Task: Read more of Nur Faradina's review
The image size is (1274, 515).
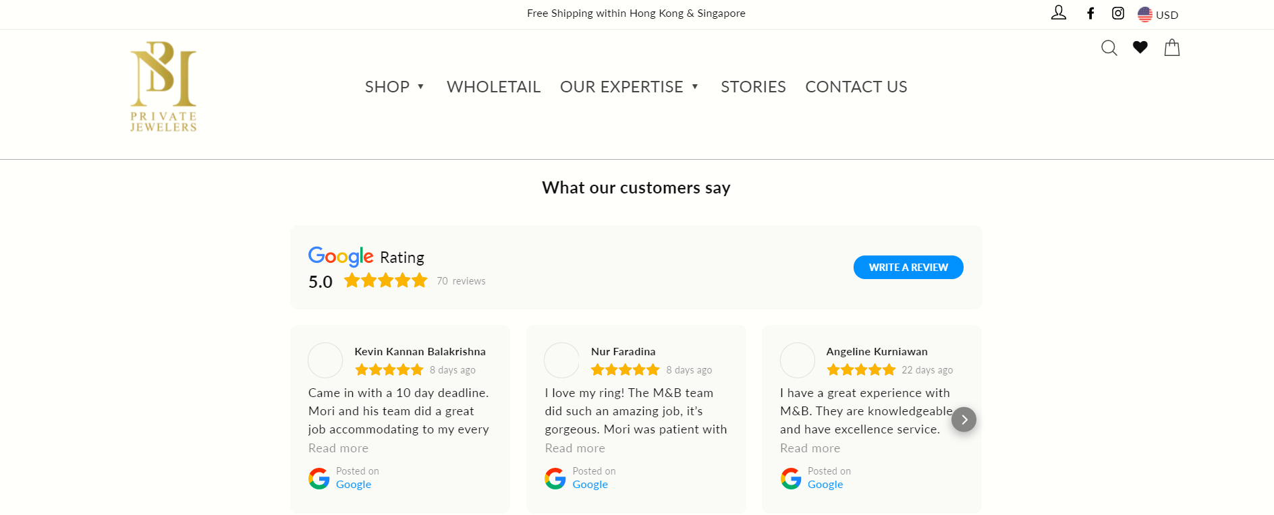Action: coord(575,448)
